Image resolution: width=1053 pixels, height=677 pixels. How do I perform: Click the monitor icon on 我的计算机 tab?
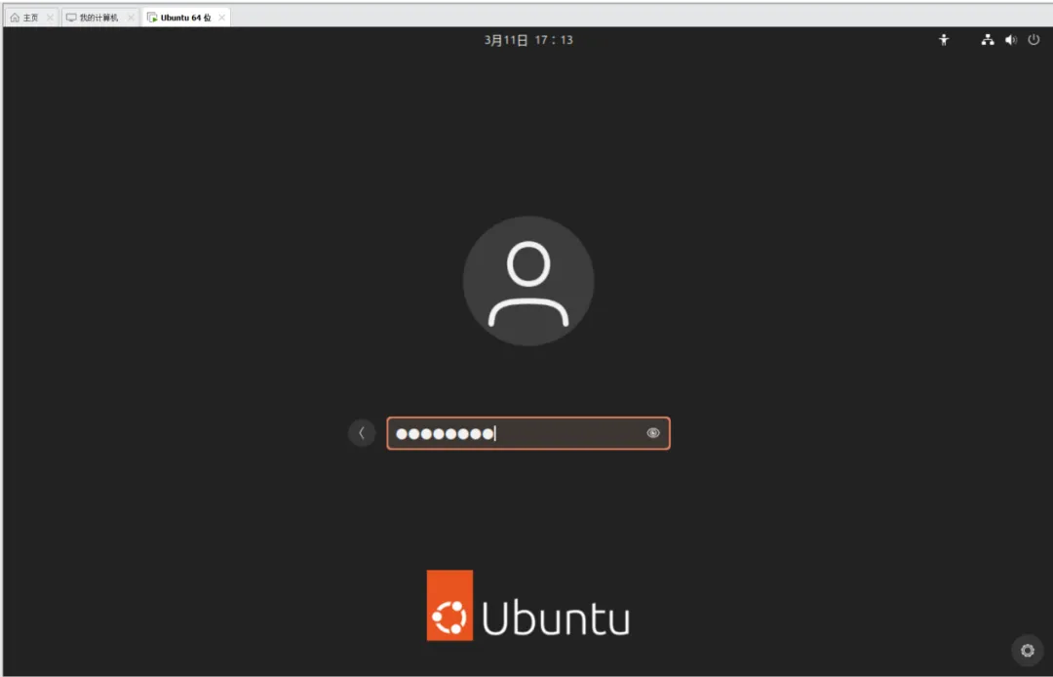(71, 18)
